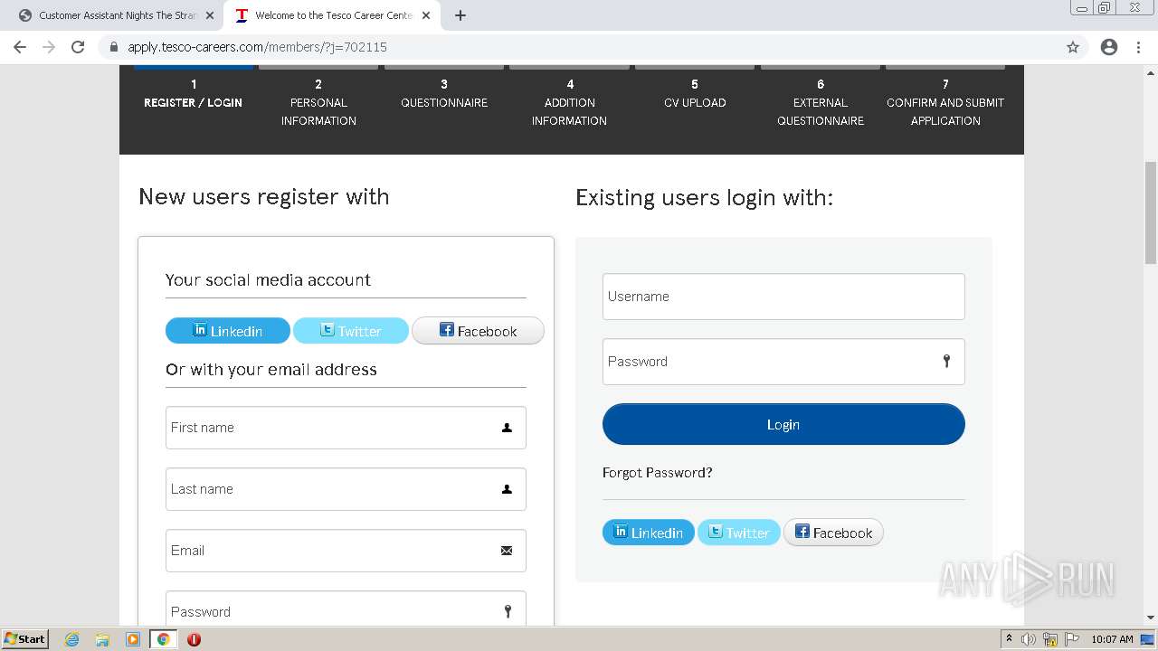
Task: Open the Forgot Password? link
Action: coord(658,472)
